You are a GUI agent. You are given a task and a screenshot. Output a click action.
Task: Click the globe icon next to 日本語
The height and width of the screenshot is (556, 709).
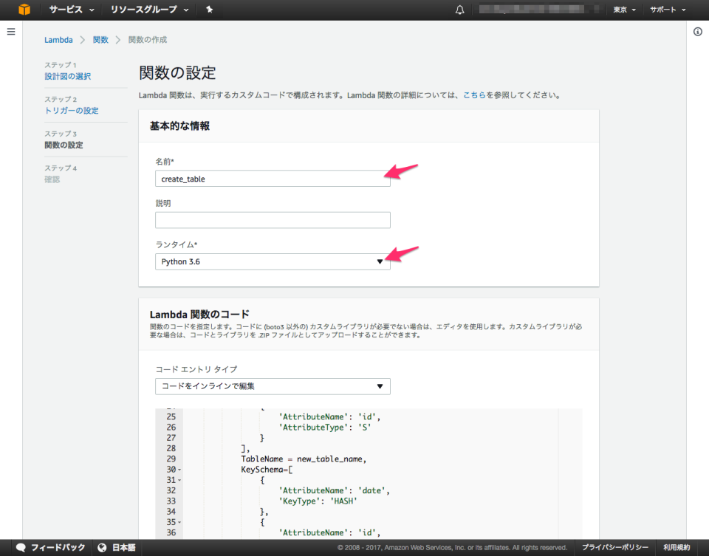[103, 548]
